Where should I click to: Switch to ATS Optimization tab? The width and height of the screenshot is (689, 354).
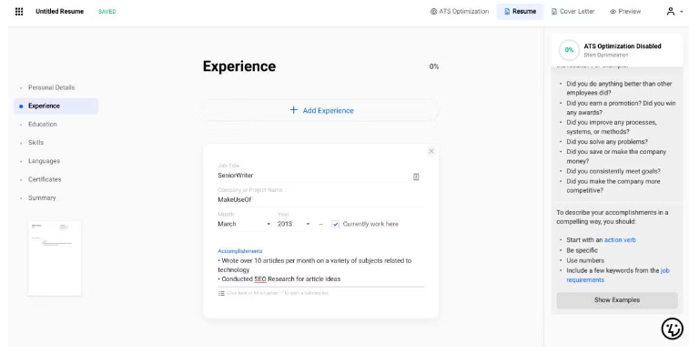point(460,12)
